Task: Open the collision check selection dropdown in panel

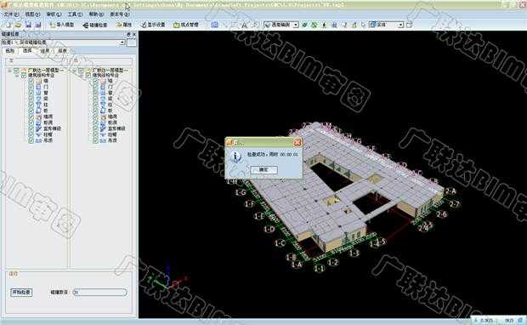Action: tap(122, 43)
